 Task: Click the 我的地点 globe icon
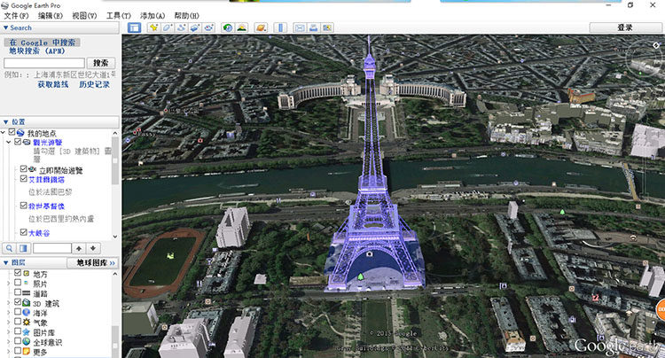(20, 133)
